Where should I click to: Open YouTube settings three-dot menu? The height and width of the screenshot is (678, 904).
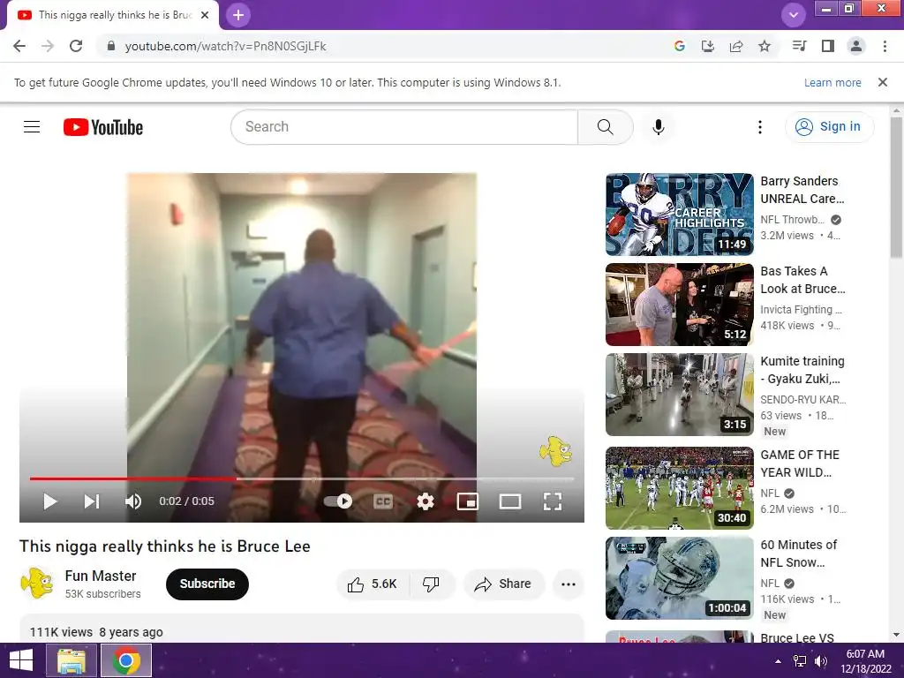[x=760, y=127]
